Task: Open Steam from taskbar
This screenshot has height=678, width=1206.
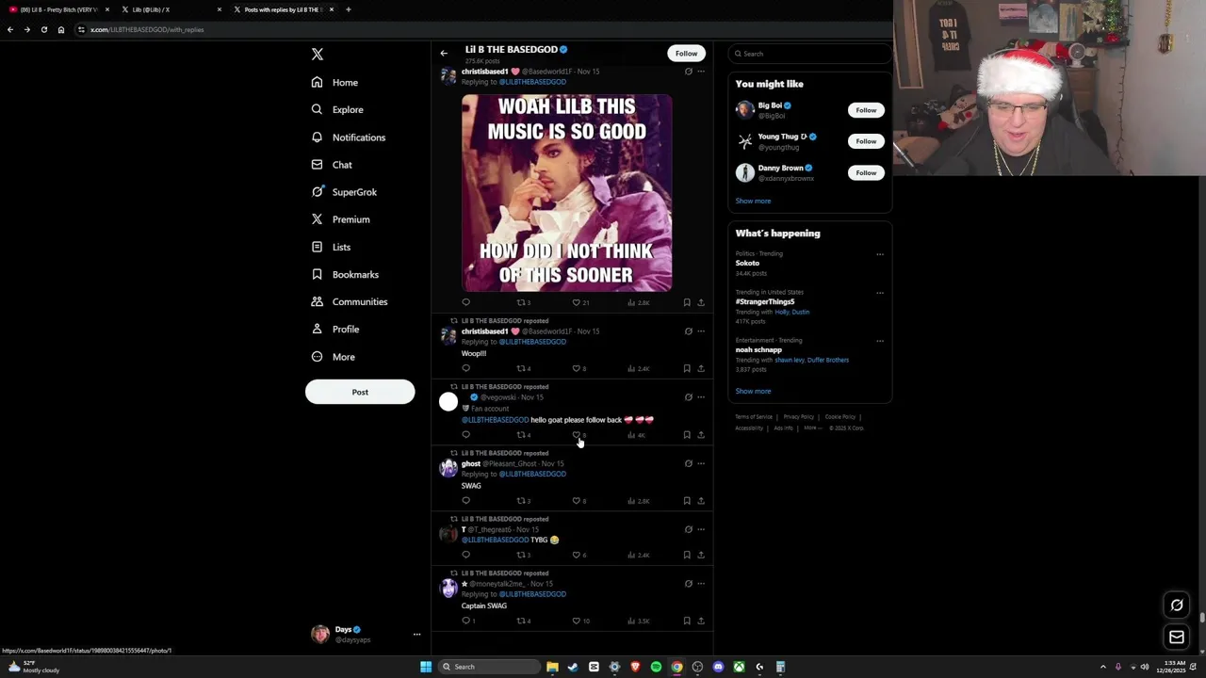Action: [x=573, y=667]
